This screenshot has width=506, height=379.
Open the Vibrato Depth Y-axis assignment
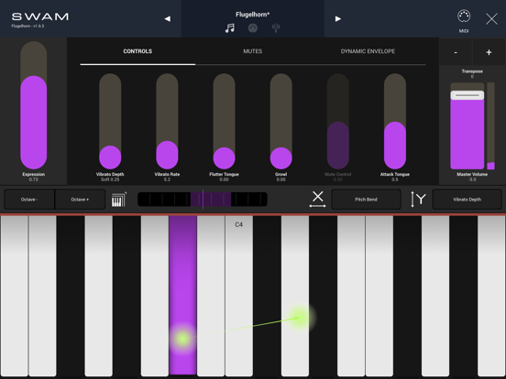[467, 200]
